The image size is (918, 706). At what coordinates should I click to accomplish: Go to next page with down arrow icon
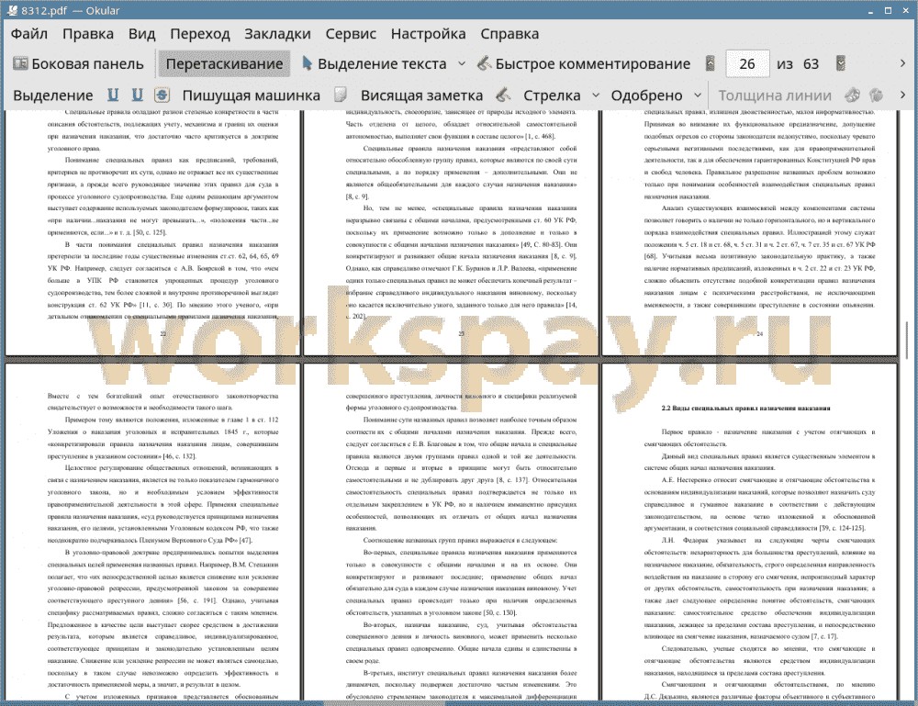[x=841, y=63]
